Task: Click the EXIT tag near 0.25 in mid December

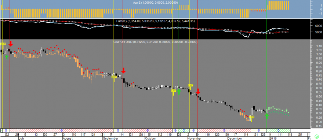Action: click(x=252, y=117)
